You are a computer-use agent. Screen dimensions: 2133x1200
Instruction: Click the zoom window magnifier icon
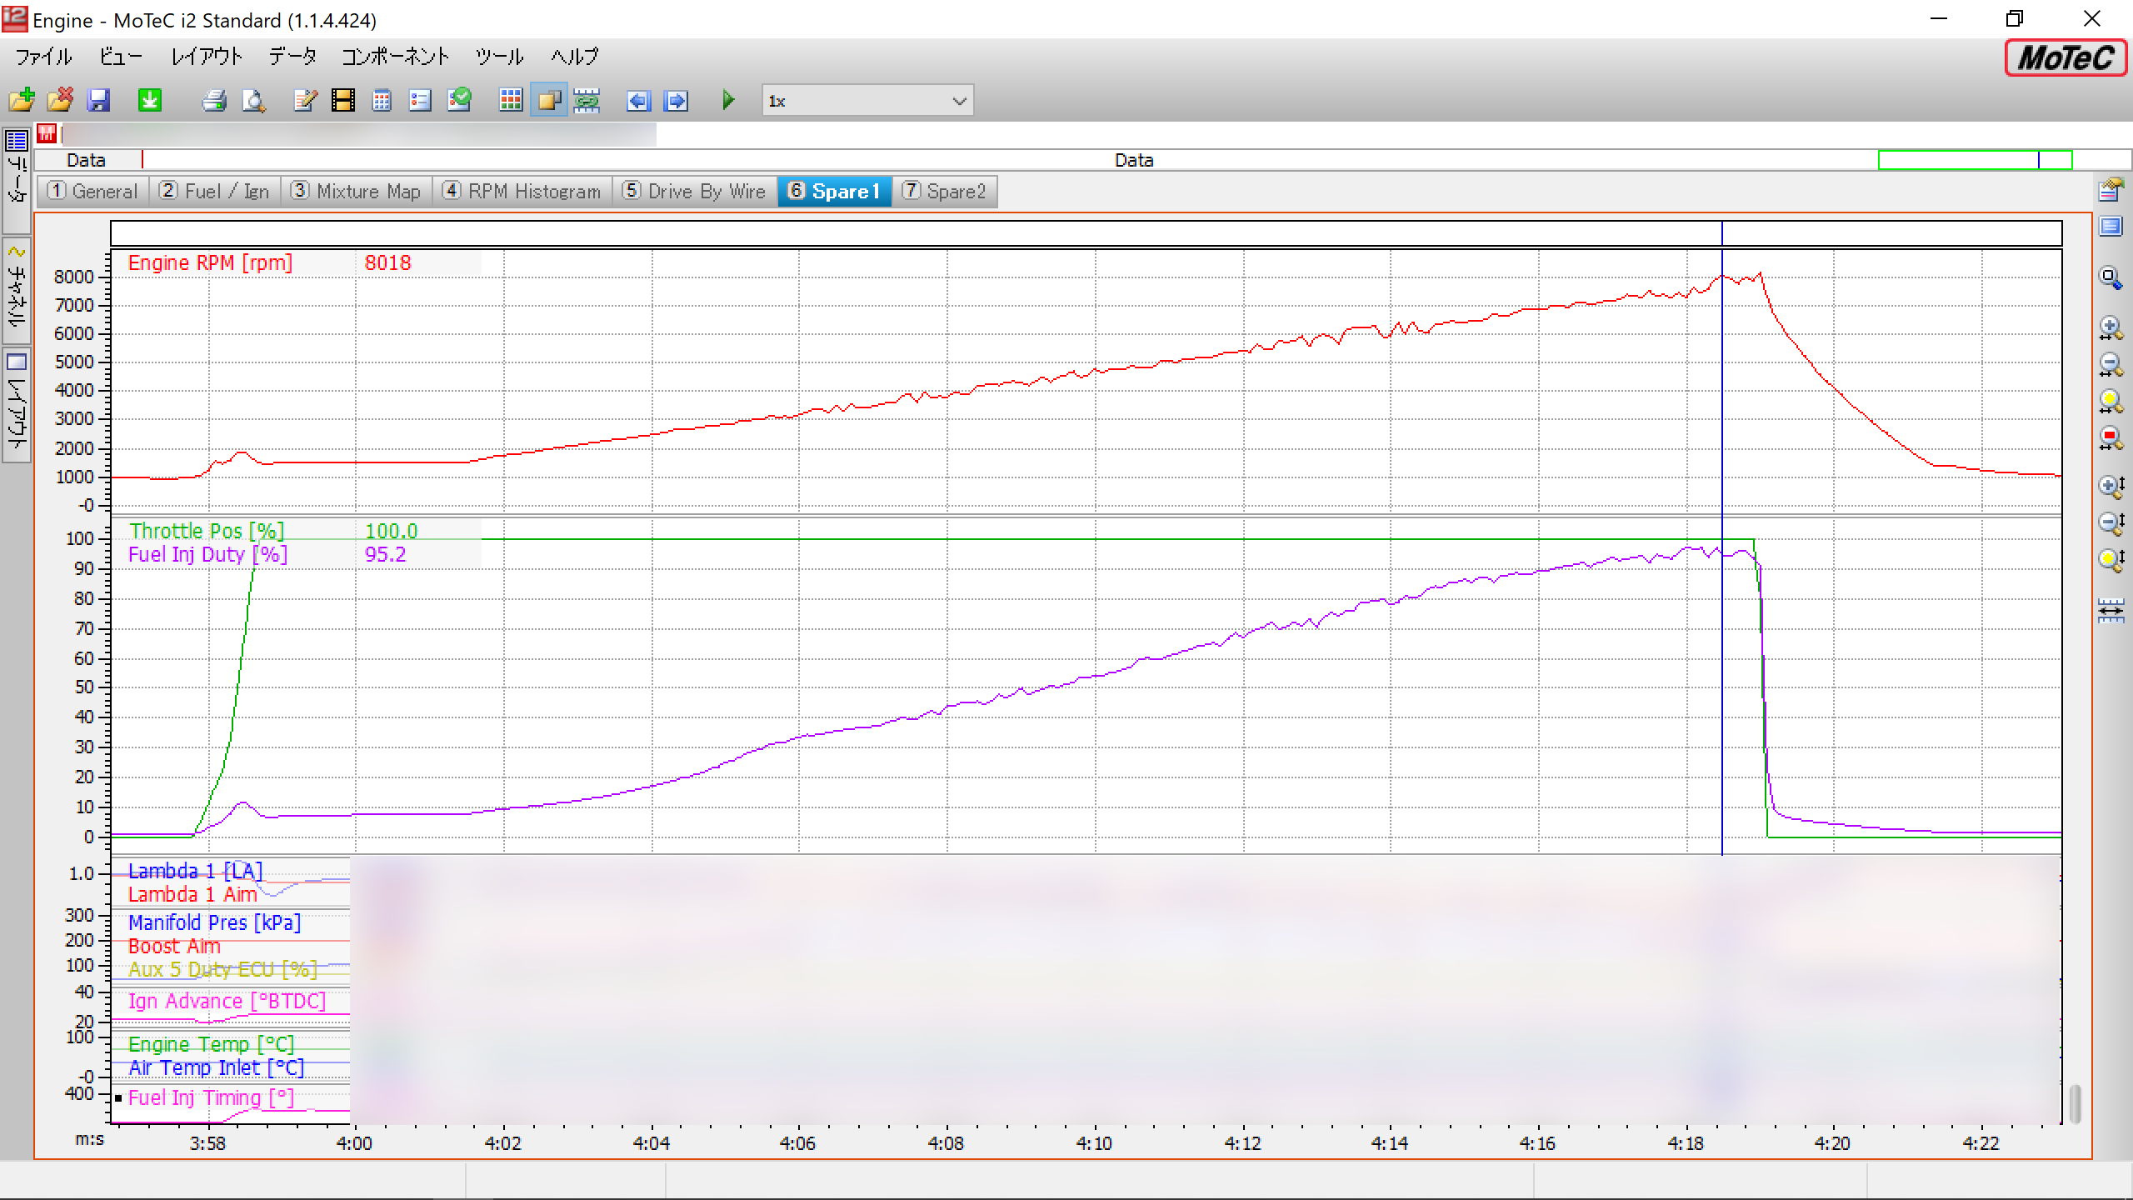coord(2110,277)
